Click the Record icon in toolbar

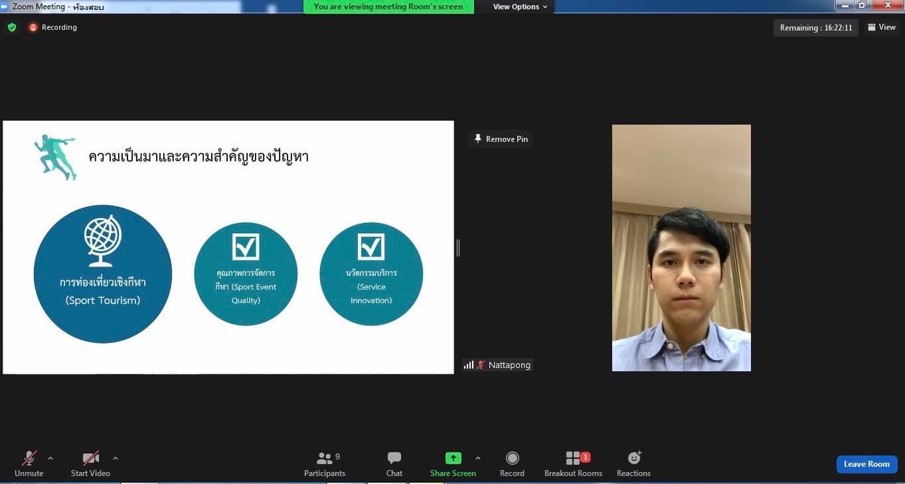(512, 459)
